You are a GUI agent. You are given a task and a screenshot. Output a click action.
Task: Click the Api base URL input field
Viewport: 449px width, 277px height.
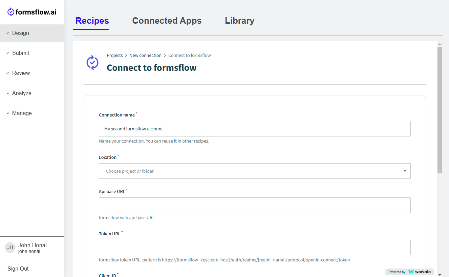(255, 205)
